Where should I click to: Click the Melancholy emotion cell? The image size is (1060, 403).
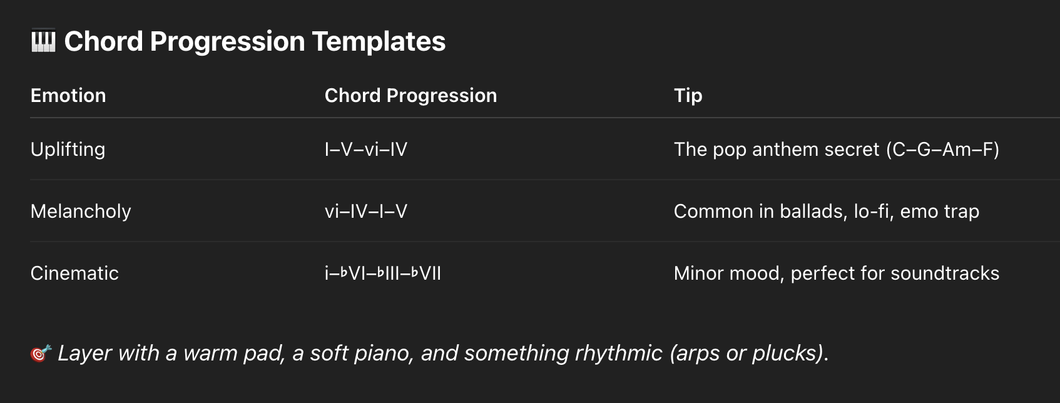81,212
